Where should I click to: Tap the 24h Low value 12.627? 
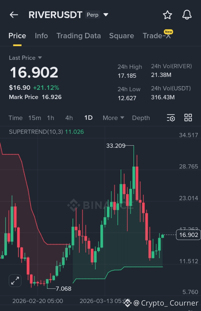click(127, 98)
